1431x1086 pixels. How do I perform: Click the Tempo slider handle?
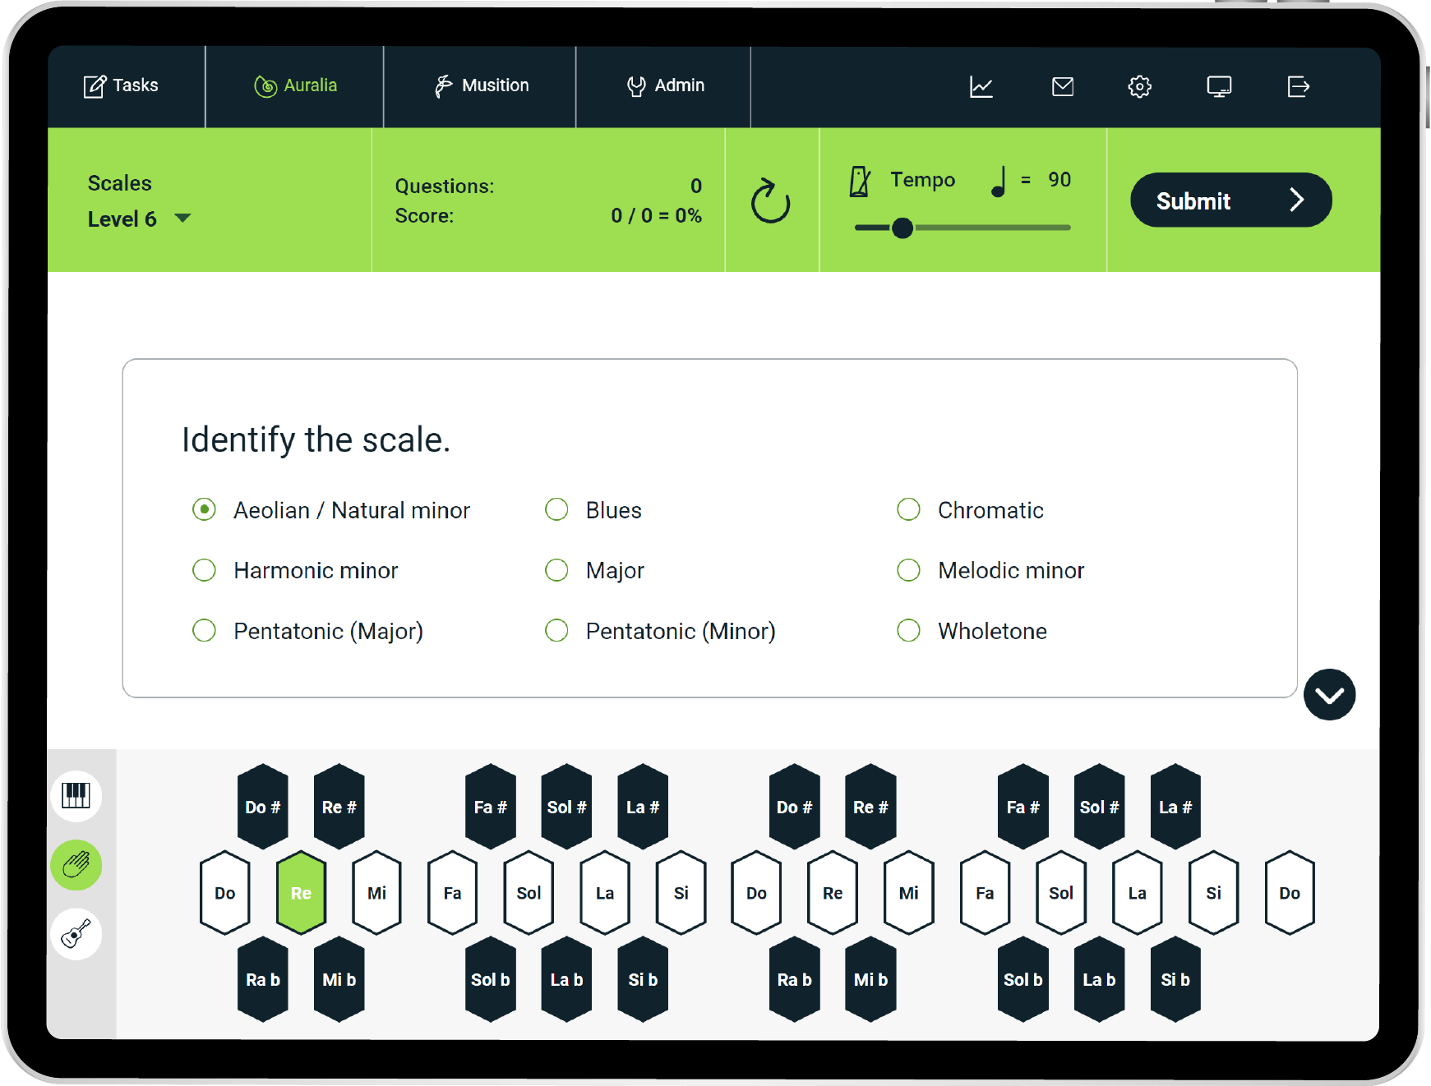[902, 228]
